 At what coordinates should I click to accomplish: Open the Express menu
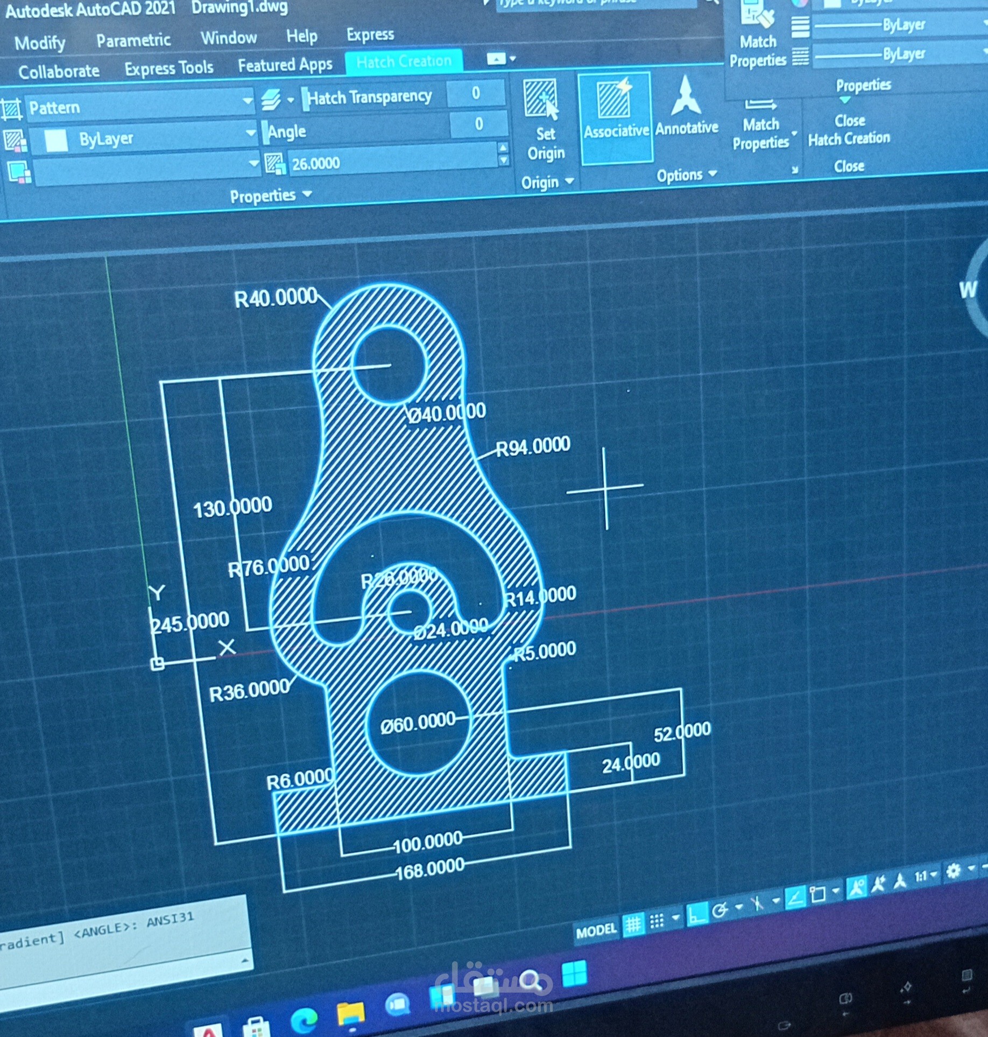pyautogui.click(x=370, y=34)
